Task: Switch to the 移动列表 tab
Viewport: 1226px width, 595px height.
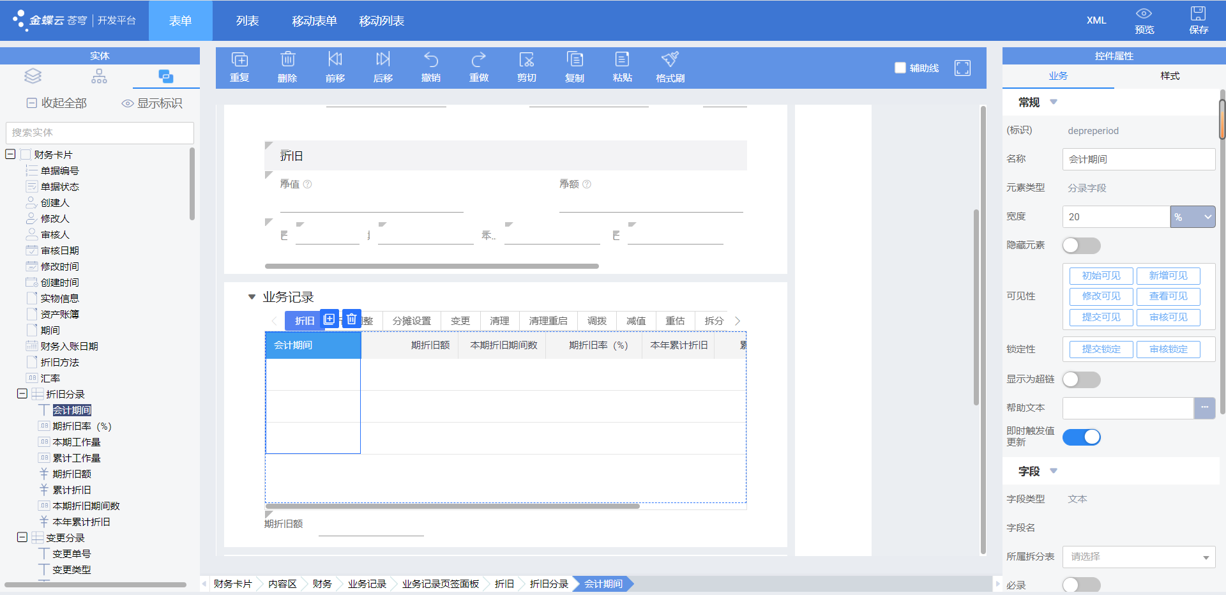Action: click(381, 21)
